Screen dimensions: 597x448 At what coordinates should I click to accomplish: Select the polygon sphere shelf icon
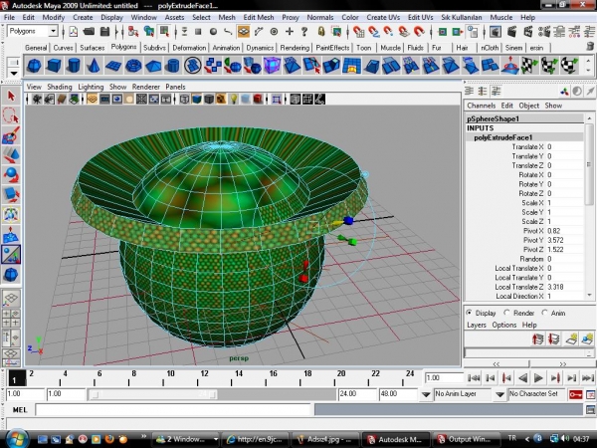click(34, 66)
